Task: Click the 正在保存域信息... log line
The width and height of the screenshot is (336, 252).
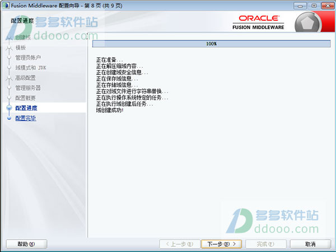Action: click(117, 79)
